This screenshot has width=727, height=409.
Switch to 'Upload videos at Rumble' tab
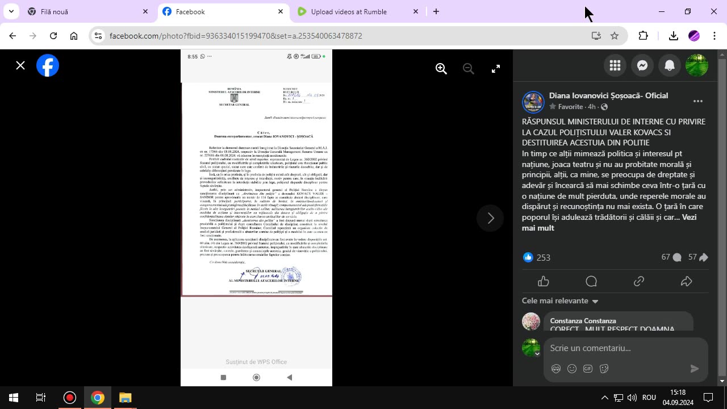click(x=358, y=11)
